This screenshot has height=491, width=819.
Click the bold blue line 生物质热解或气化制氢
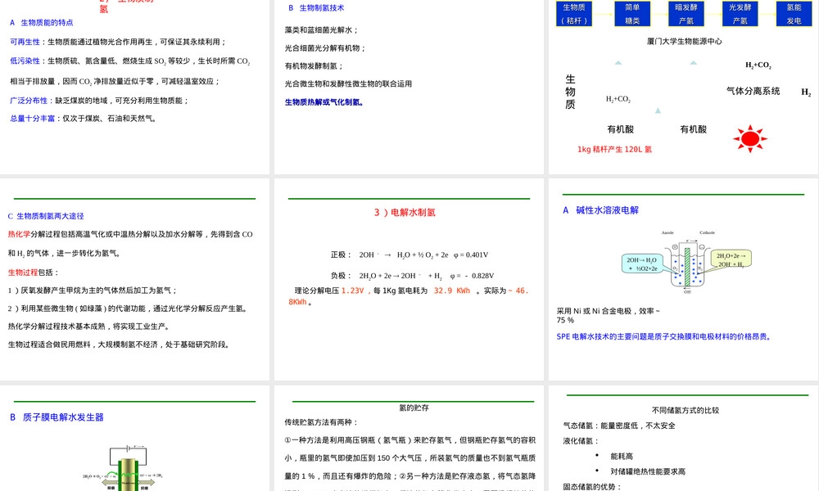tap(324, 102)
